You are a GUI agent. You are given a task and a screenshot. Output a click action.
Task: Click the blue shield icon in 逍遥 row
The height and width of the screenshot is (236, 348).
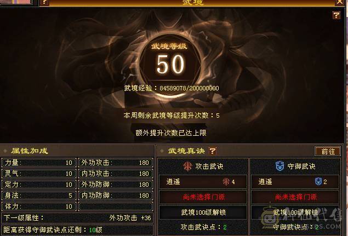[x=318, y=182]
